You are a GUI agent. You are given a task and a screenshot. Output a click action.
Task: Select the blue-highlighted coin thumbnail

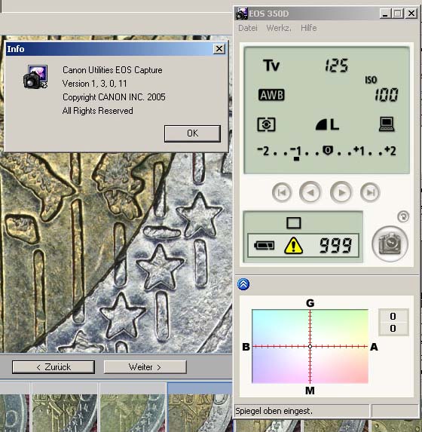pyautogui.click(x=200, y=407)
